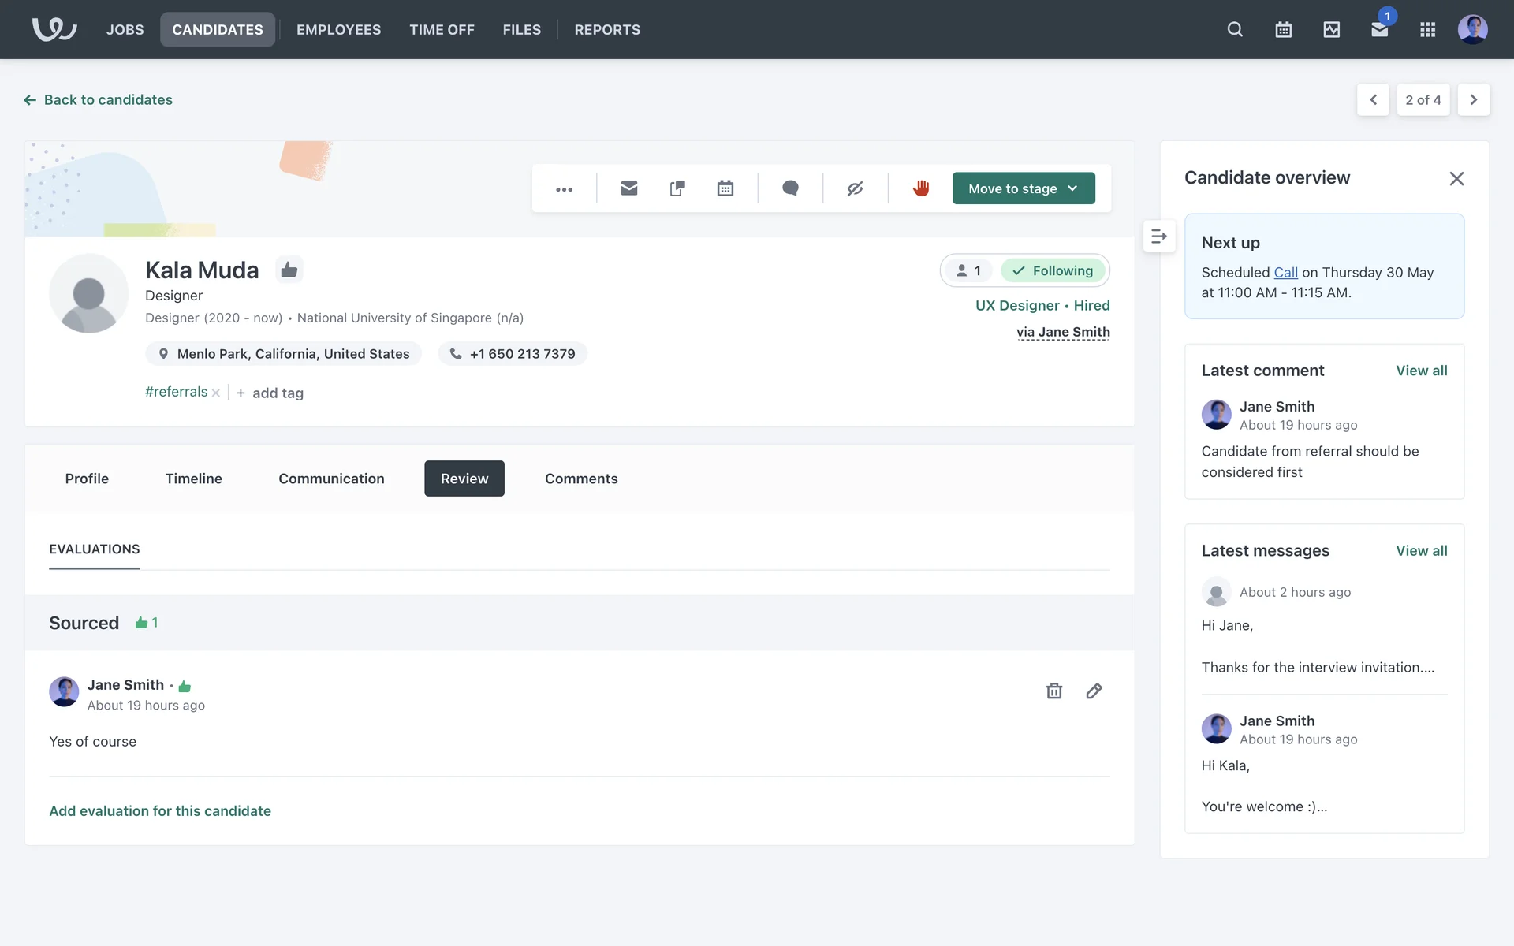Click the red hand disqualify icon

920,188
